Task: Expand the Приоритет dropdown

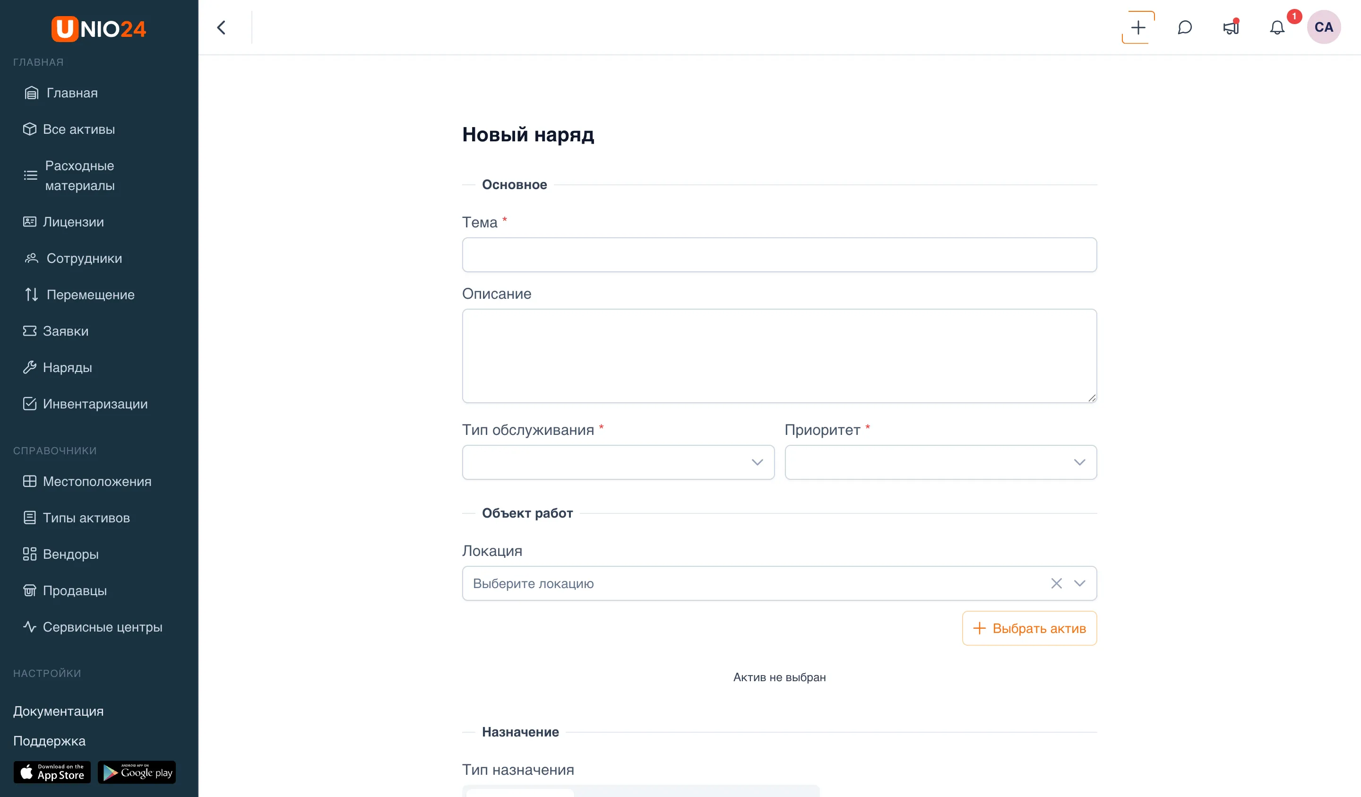Action: [x=940, y=462]
